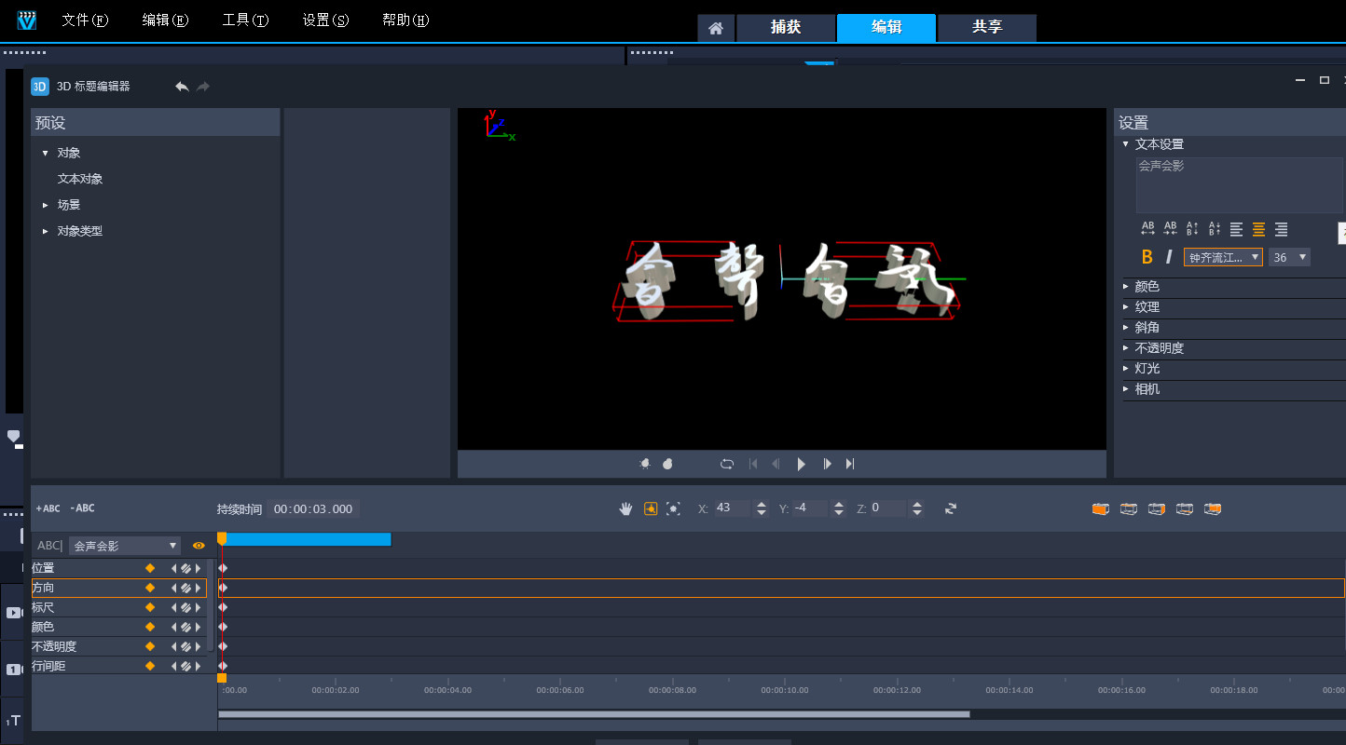Expand the 灯光 settings section
The height and width of the screenshot is (745, 1346).
point(1126,369)
